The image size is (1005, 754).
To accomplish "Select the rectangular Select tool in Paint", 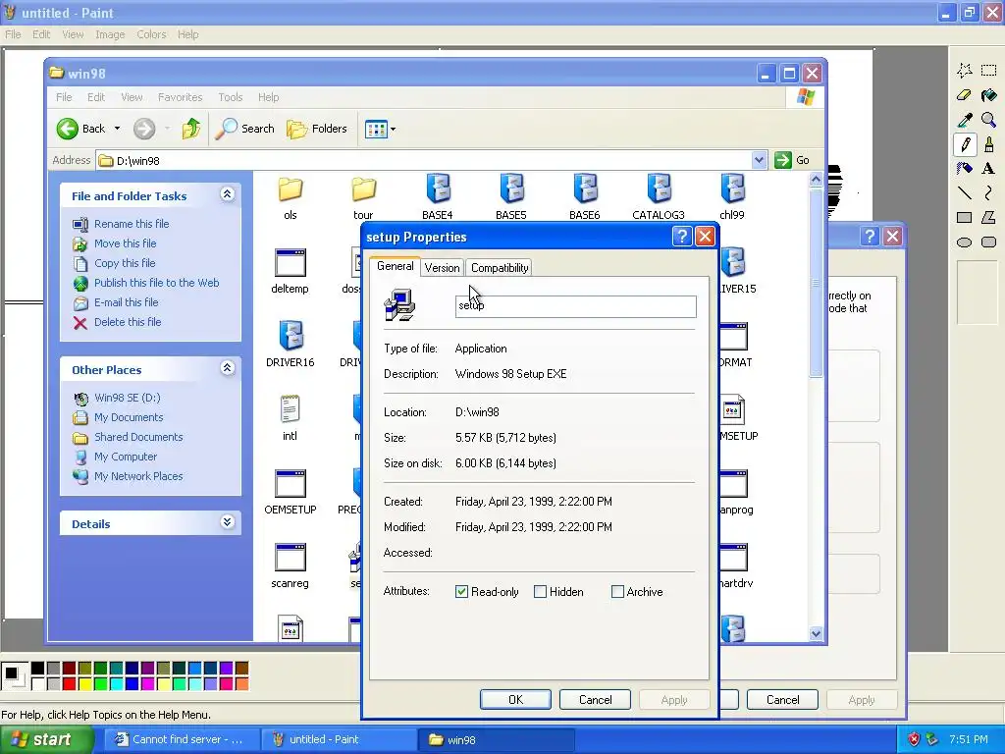I will tap(988, 70).
